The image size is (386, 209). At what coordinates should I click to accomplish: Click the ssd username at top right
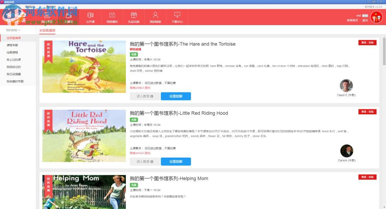(359, 15)
